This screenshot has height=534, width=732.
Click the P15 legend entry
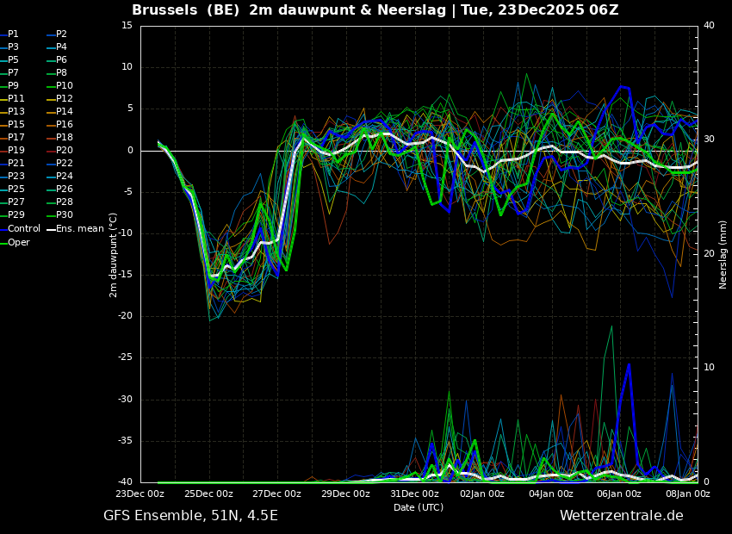tap(16, 125)
